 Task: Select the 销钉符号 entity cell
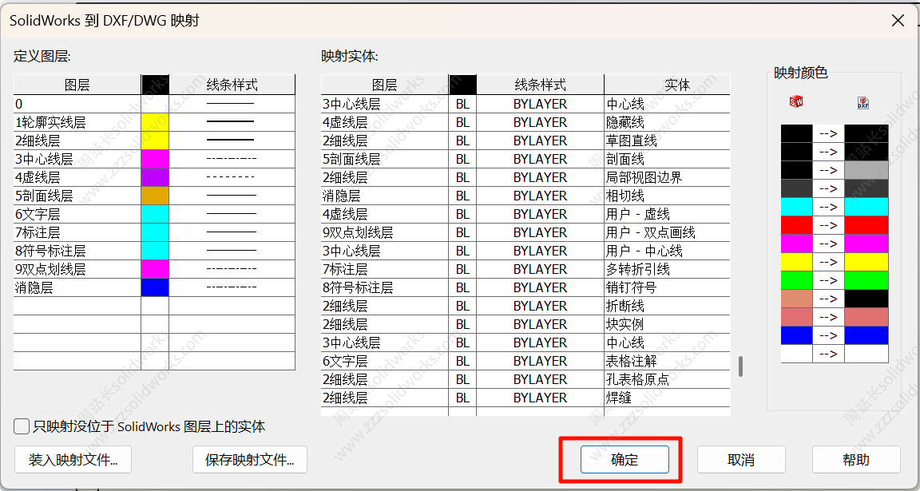tap(667, 287)
